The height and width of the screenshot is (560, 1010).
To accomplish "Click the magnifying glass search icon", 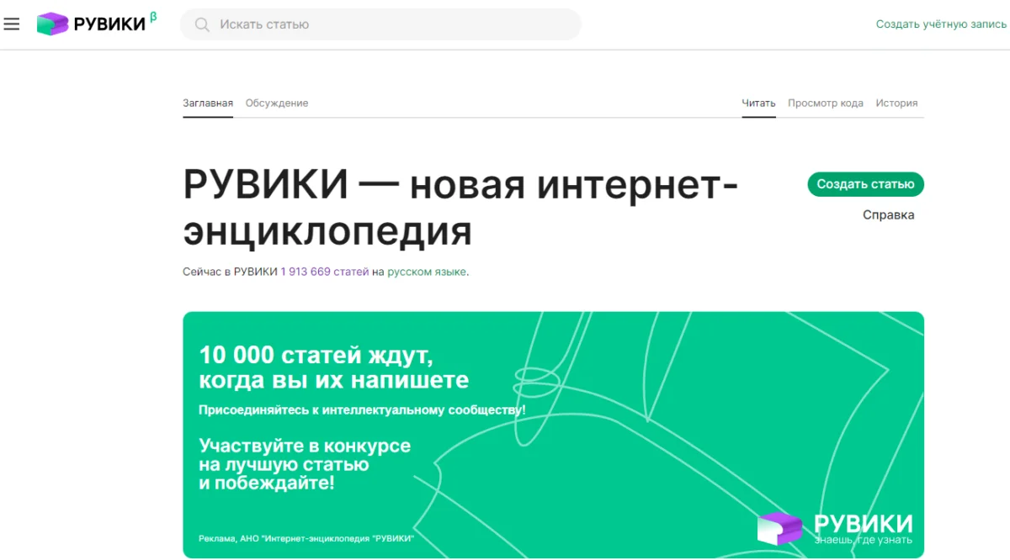I will [x=201, y=24].
